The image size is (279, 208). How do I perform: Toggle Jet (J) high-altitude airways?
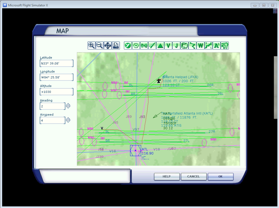pyautogui.click(x=176, y=46)
